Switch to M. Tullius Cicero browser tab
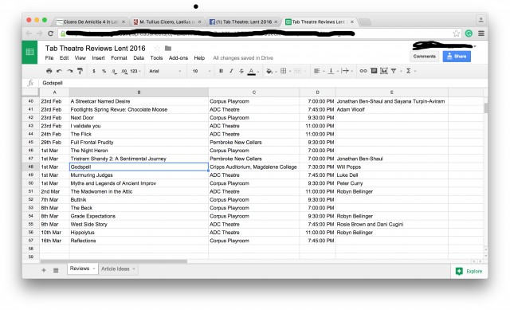 pos(167,22)
